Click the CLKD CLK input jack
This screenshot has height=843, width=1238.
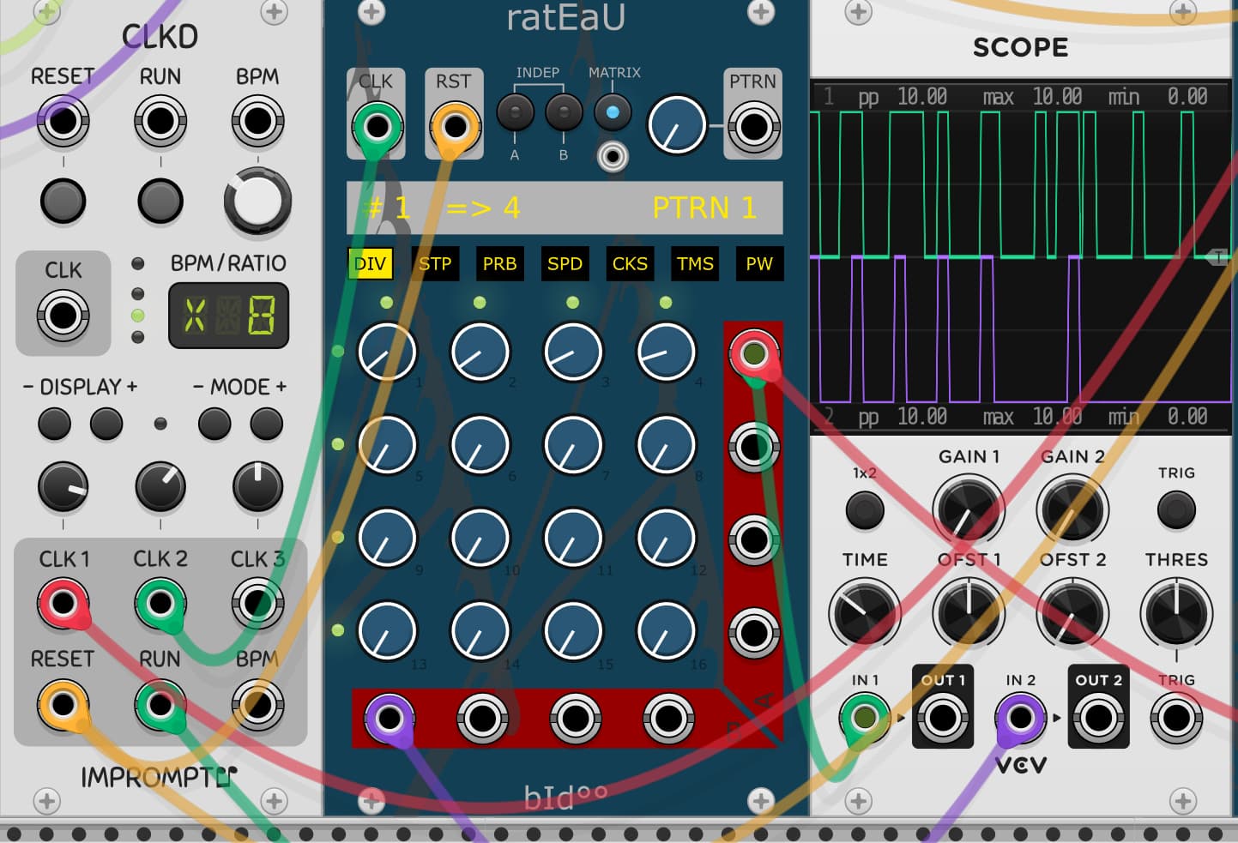(x=63, y=316)
